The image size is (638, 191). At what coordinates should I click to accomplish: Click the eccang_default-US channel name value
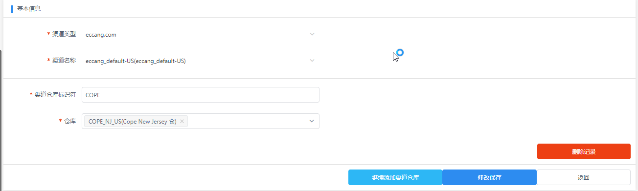pyautogui.click(x=136, y=61)
